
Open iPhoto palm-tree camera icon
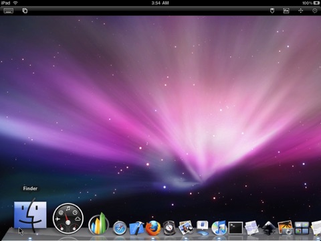tap(285, 228)
